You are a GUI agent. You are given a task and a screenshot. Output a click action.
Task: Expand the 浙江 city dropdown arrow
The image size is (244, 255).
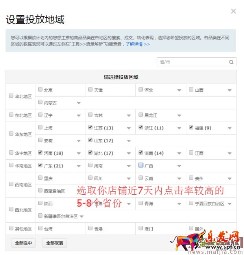179,128
